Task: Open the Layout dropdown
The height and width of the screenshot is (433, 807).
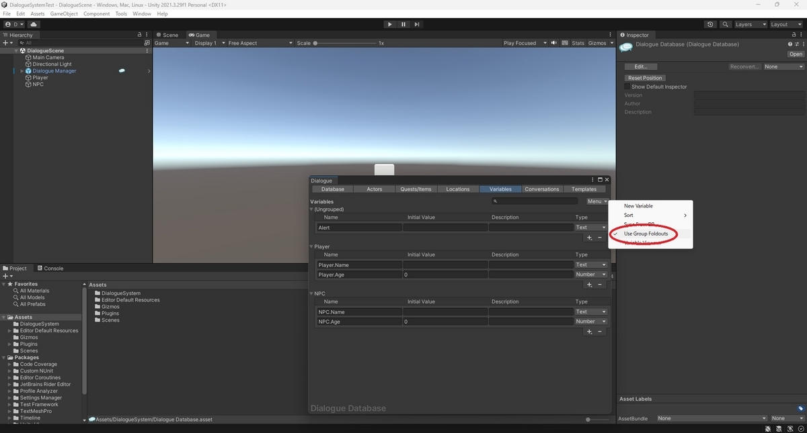Action: point(785,24)
